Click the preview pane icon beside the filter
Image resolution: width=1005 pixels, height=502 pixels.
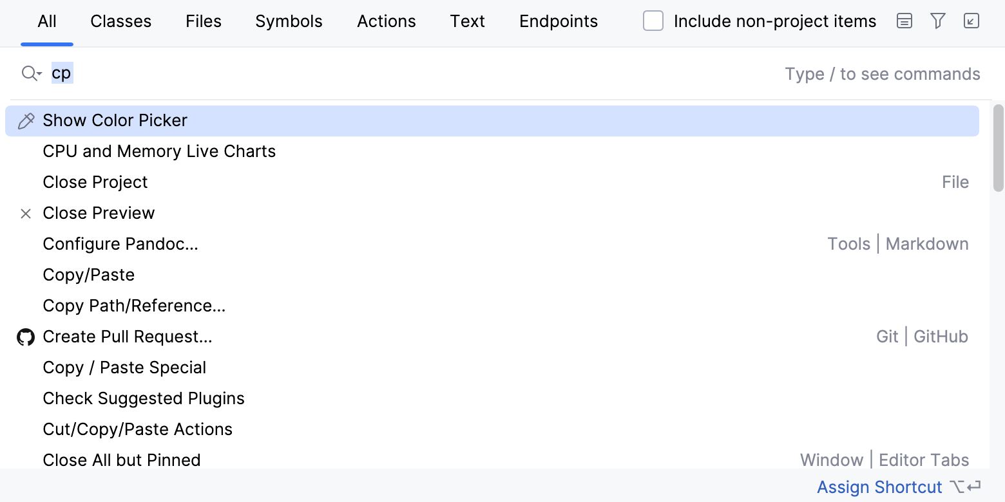click(904, 21)
